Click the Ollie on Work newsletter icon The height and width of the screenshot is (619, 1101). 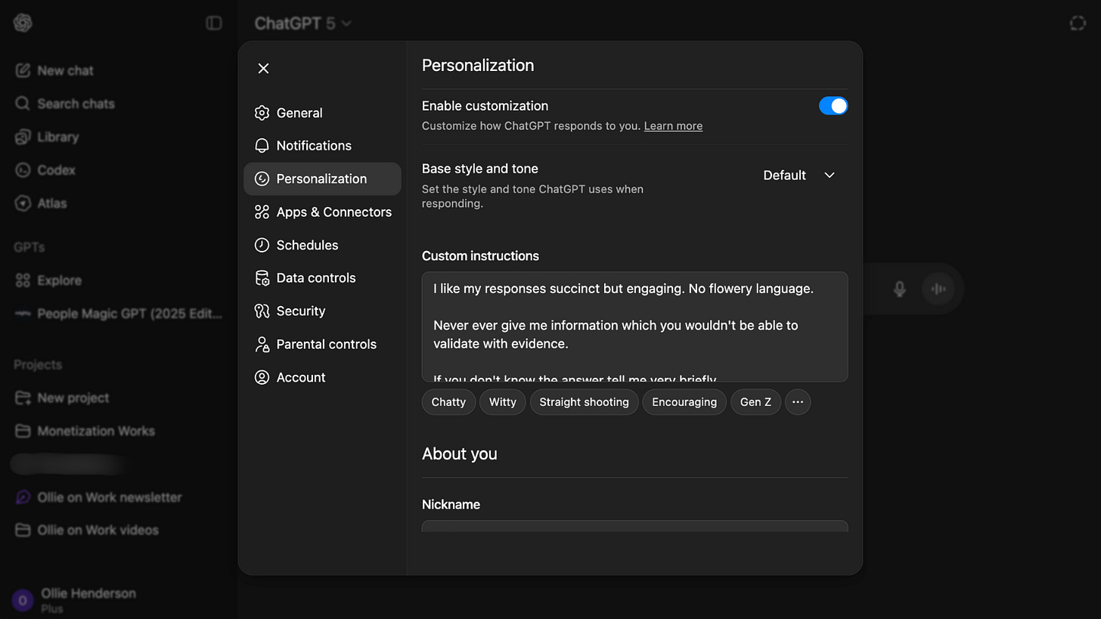tap(23, 497)
